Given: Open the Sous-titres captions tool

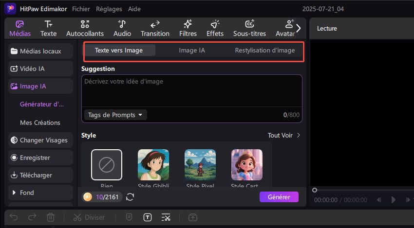Looking at the screenshot, I should 249,28.
